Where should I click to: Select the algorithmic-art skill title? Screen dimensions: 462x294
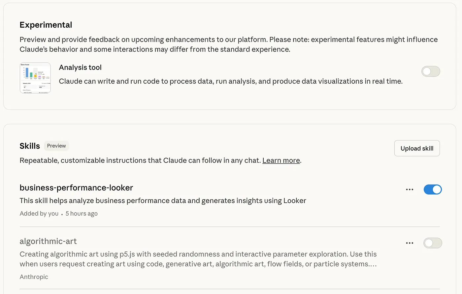point(48,241)
